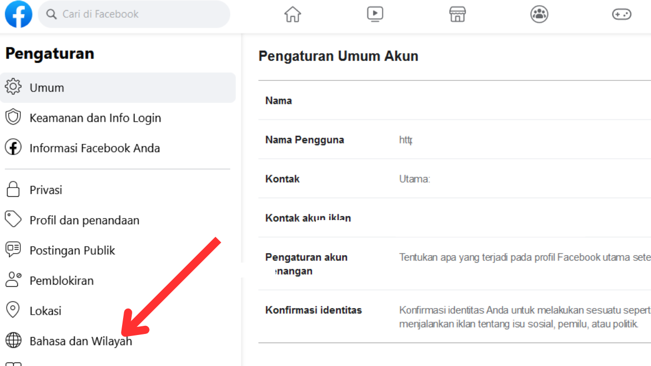The height and width of the screenshot is (366, 651).
Task: Go to the Marketplace store icon
Action: click(x=458, y=14)
